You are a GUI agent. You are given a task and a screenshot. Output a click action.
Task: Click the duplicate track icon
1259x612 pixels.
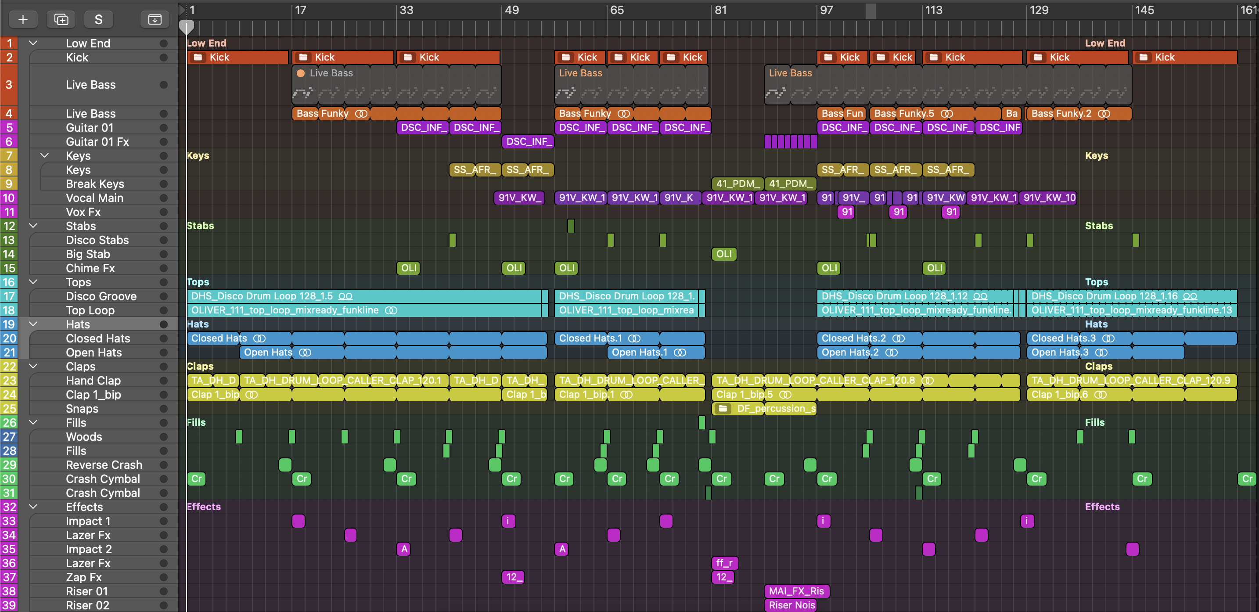tap(61, 20)
